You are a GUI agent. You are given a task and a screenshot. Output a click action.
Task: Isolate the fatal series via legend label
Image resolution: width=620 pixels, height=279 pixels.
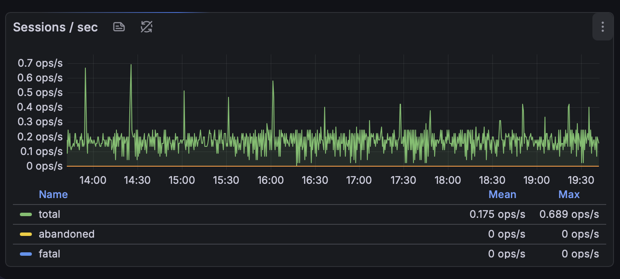pyautogui.click(x=50, y=254)
